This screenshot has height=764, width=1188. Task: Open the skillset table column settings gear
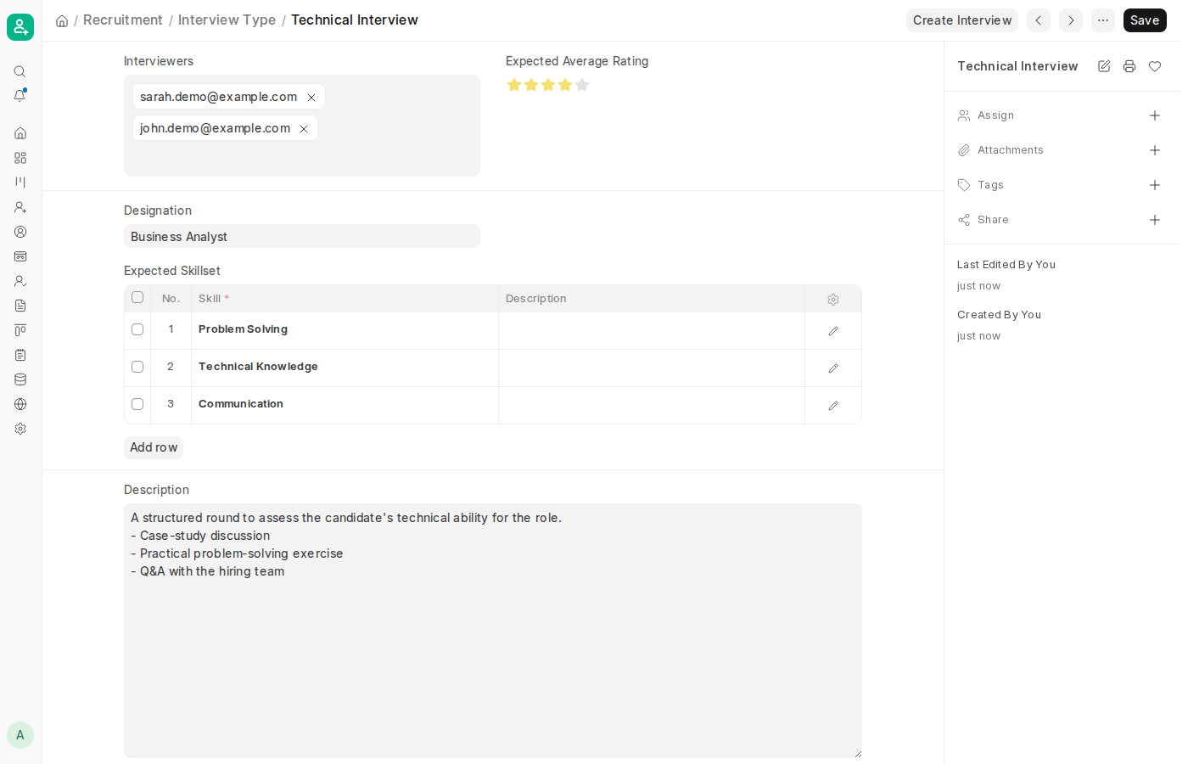click(833, 300)
